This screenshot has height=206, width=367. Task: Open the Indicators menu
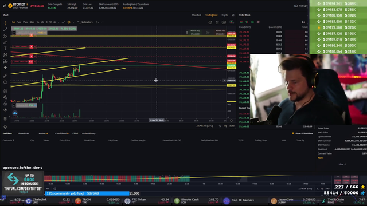tap(85, 22)
